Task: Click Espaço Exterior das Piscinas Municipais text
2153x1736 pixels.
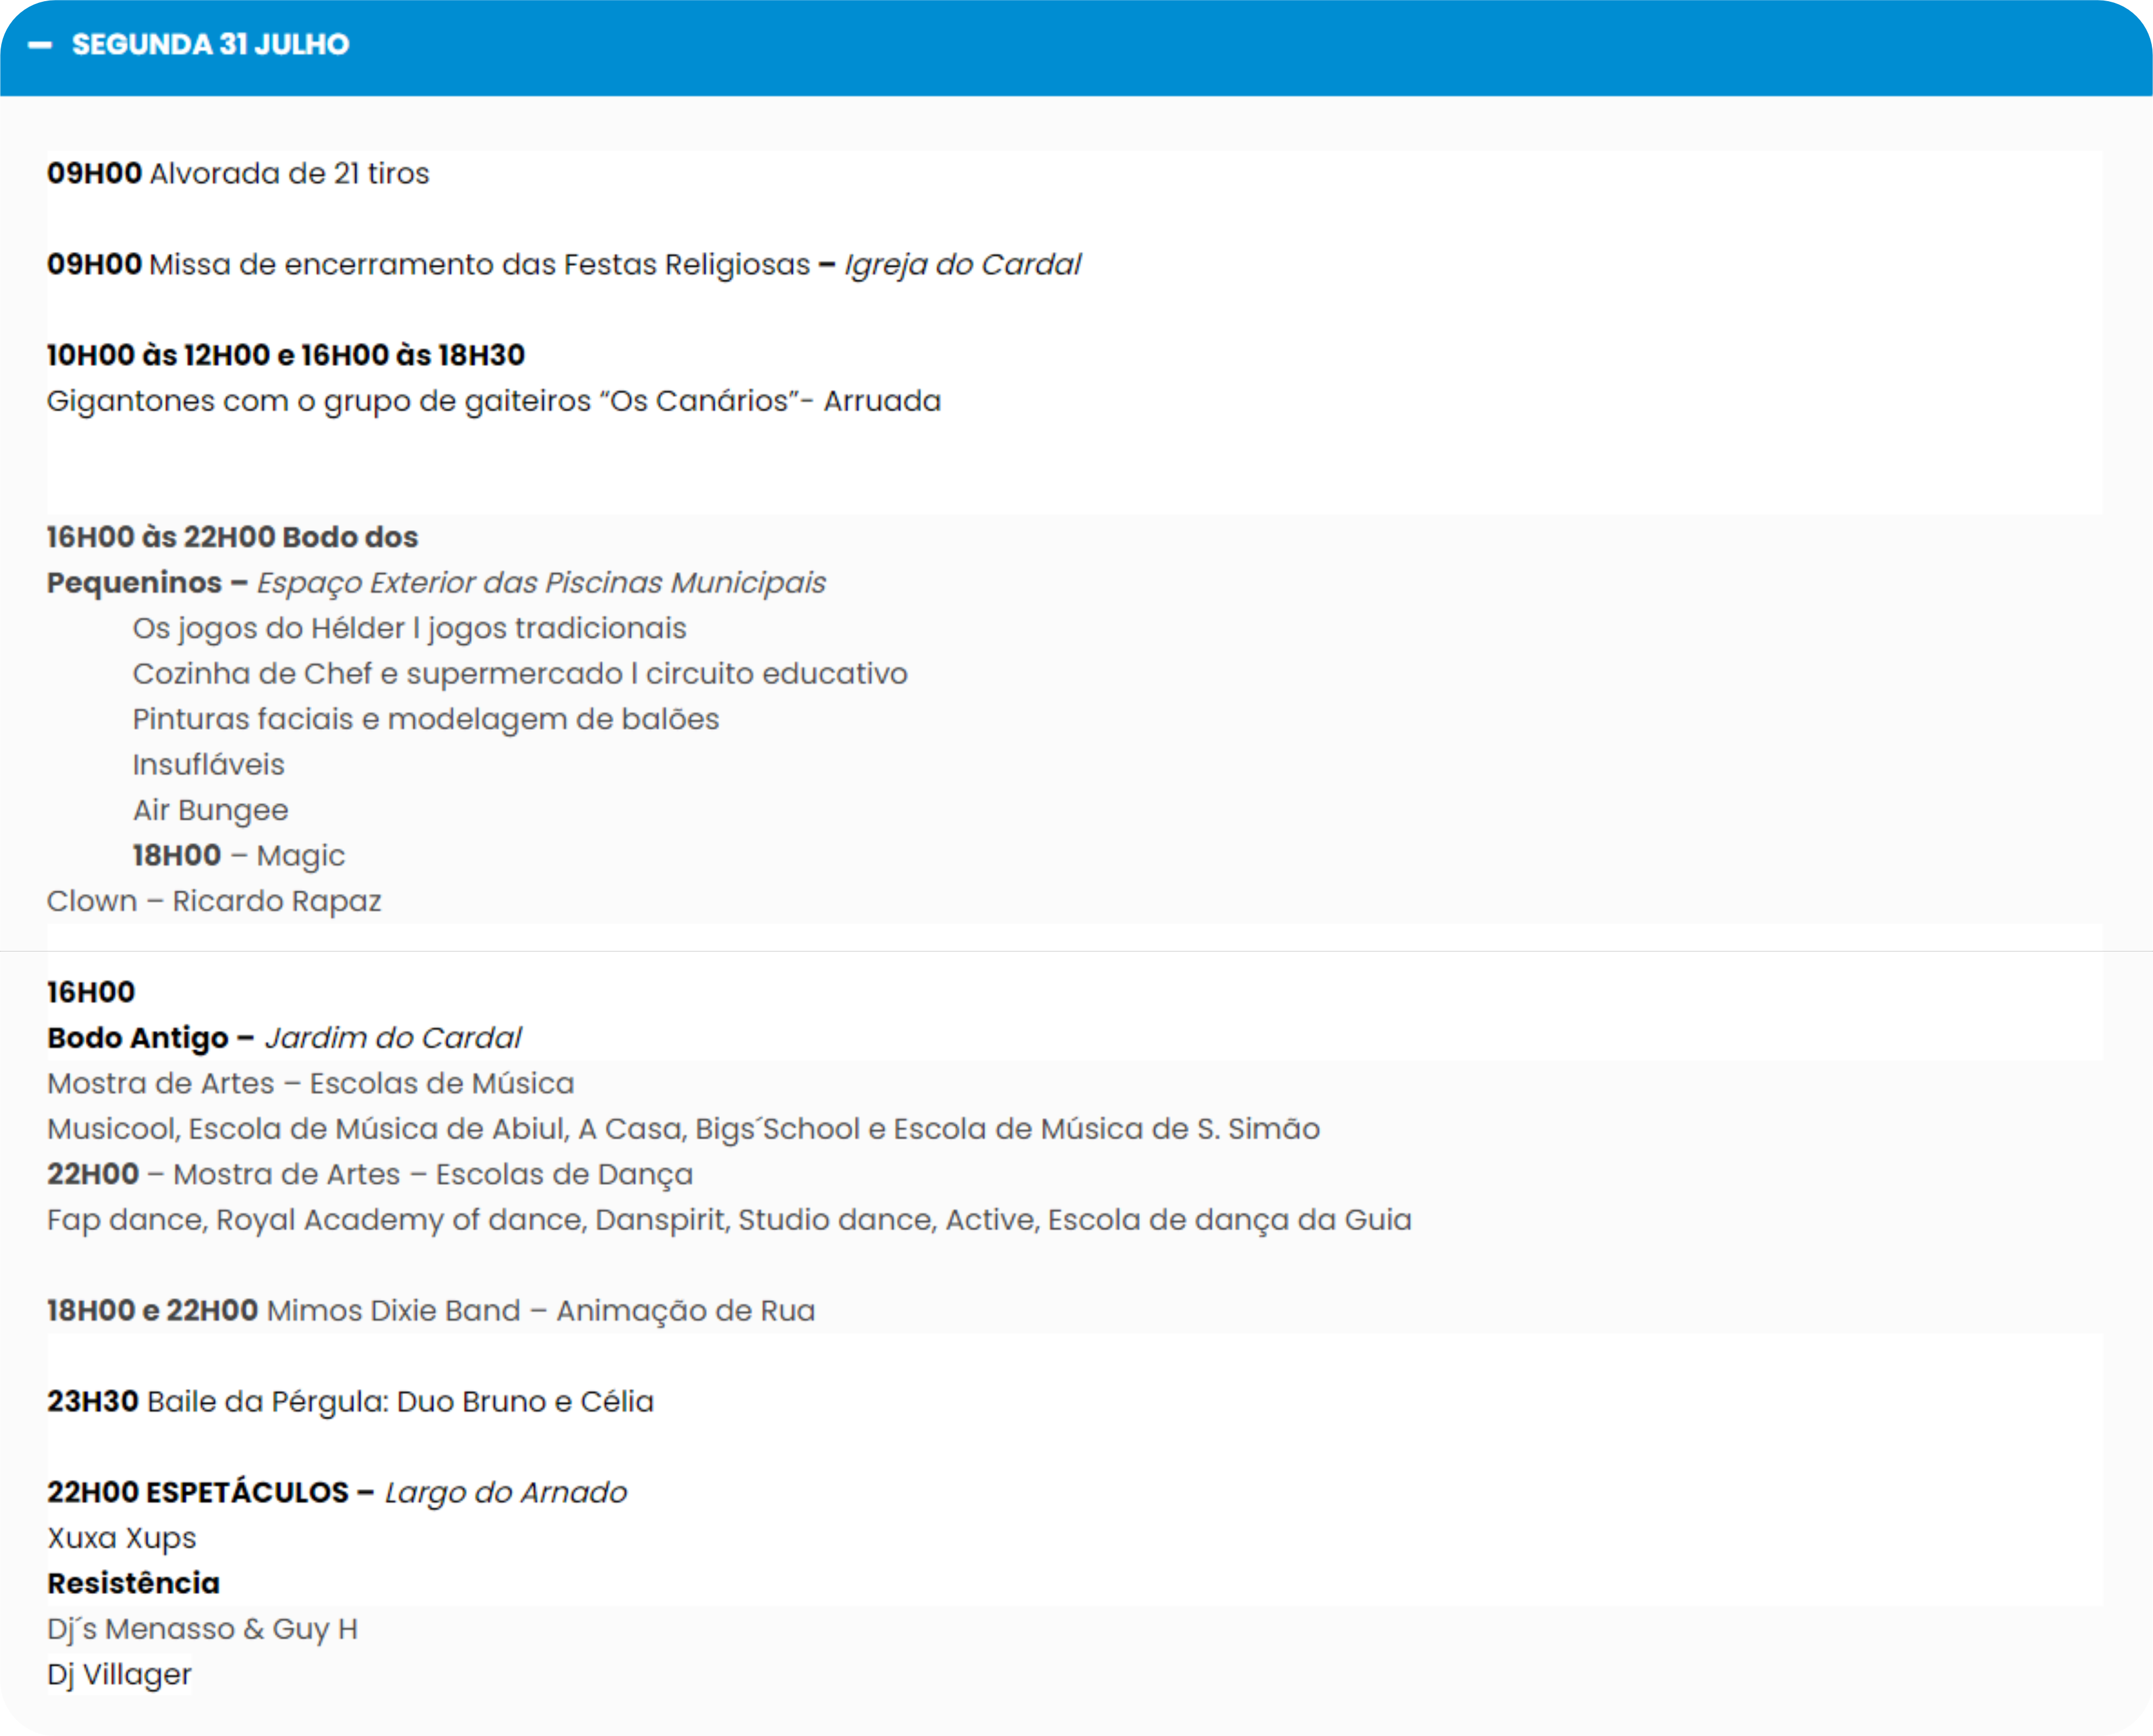Action: 541,583
